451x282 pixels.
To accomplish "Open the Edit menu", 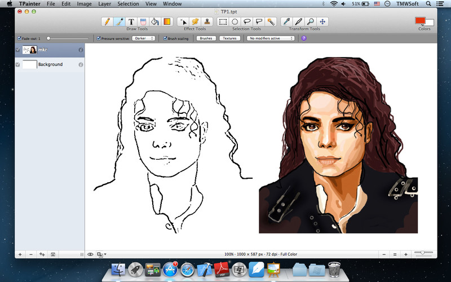I will point(66,4).
